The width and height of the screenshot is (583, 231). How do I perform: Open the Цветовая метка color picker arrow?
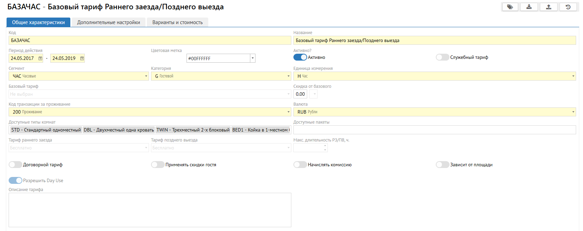[253, 58]
